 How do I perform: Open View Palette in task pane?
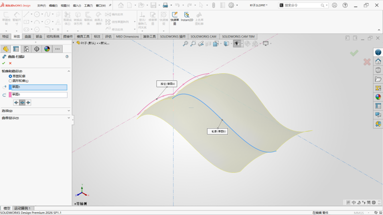coord(378,88)
